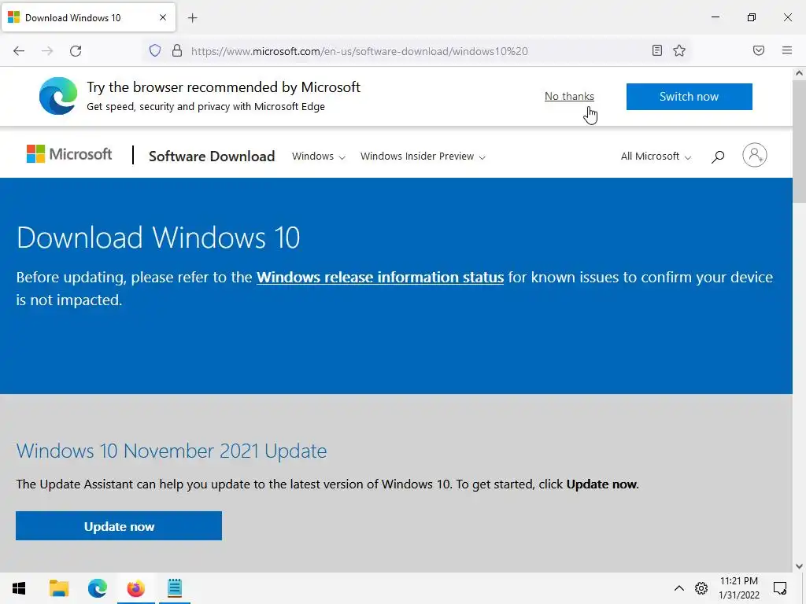Click the page scrollbar up arrow
The image size is (806, 604).
(x=799, y=73)
